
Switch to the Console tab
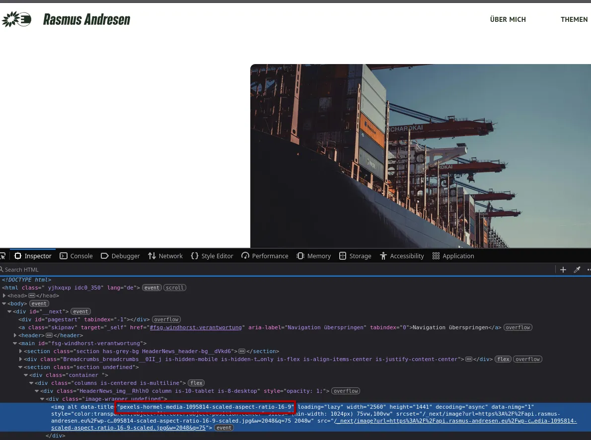tap(76, 256)
